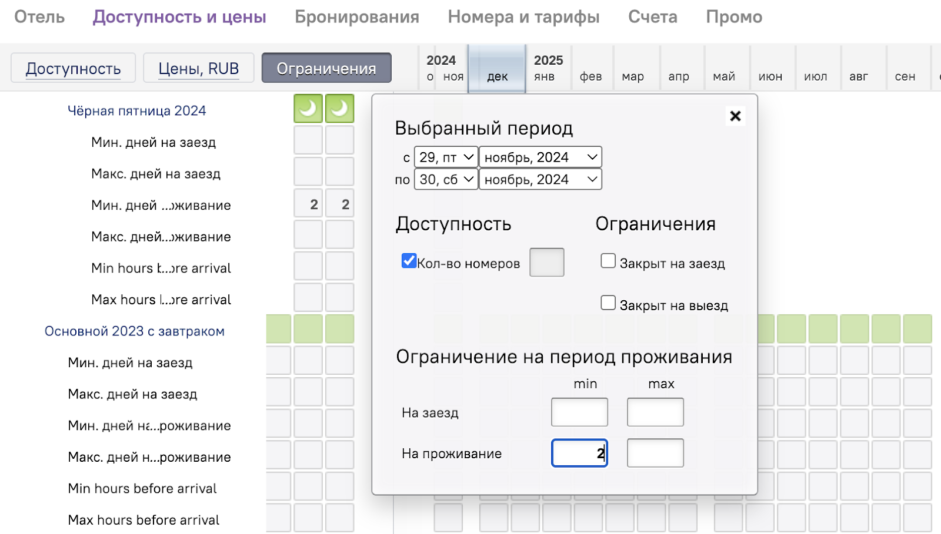Jump to июл in the month timeline

tap(816, 76)
